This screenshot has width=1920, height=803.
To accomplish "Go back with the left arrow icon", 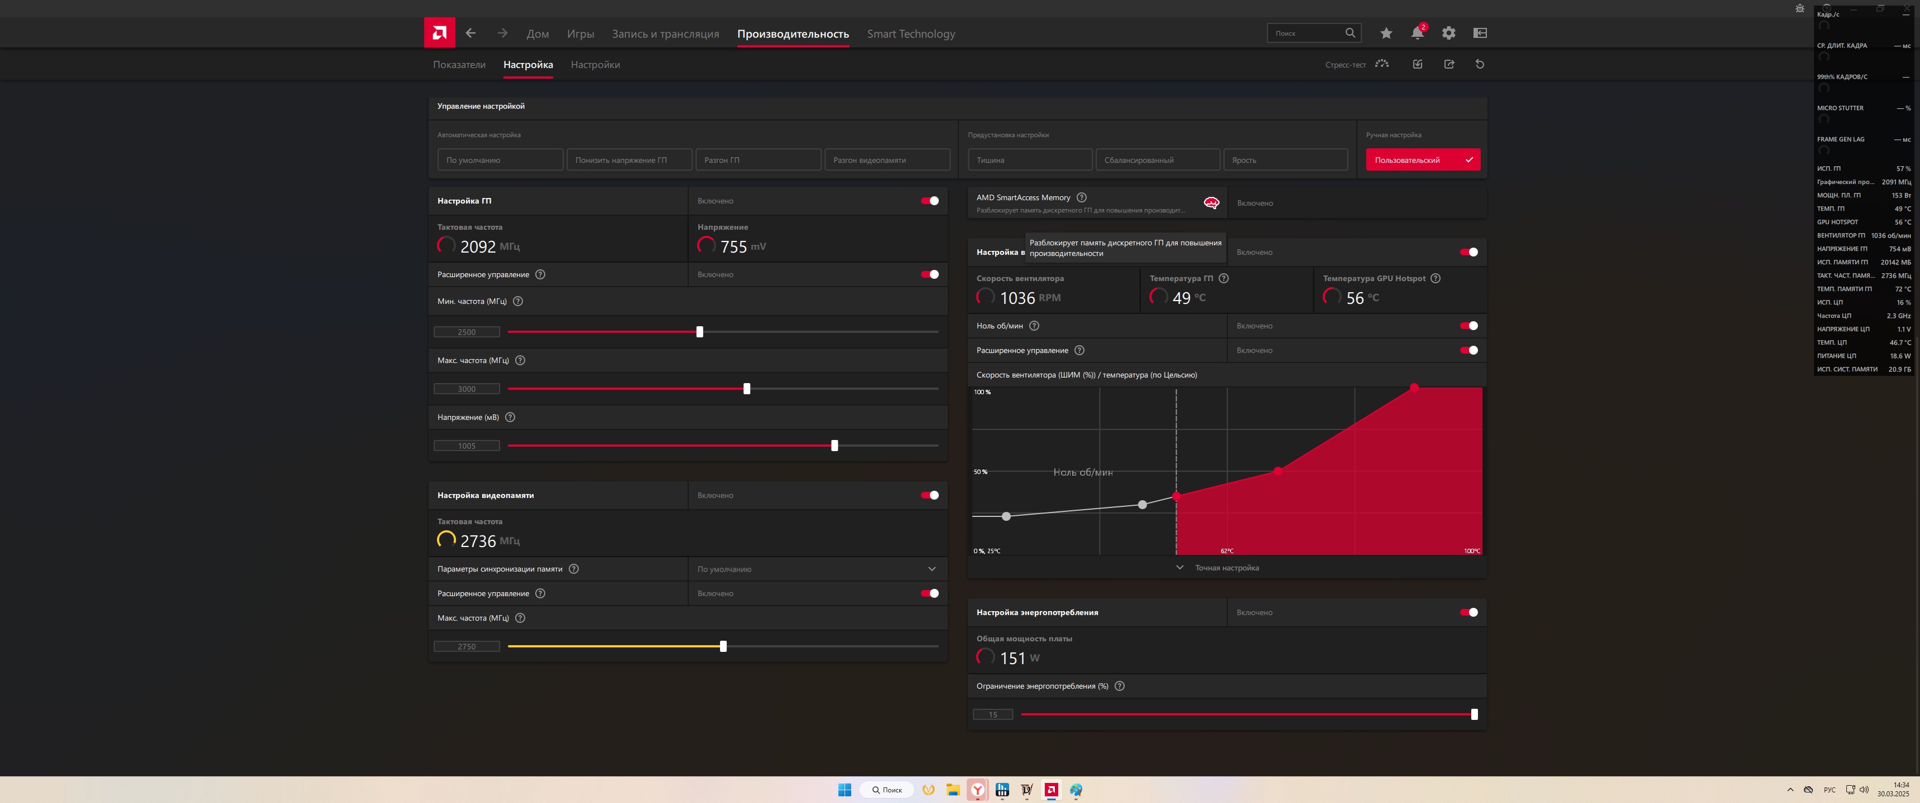I will pyautogui.click(x=471, y=33).
